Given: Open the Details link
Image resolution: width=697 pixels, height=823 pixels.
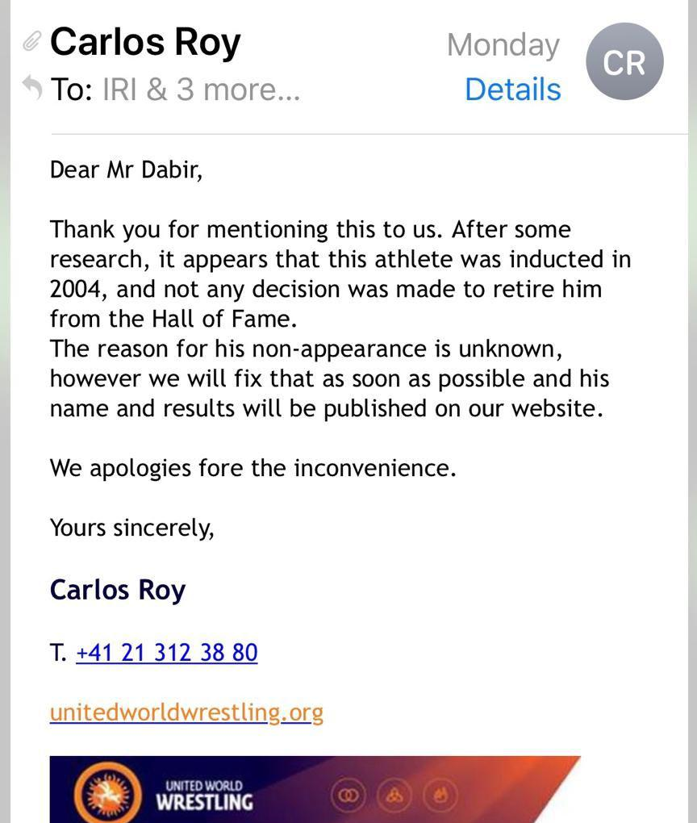Looking at the screenshot, I should coord(513,90).
